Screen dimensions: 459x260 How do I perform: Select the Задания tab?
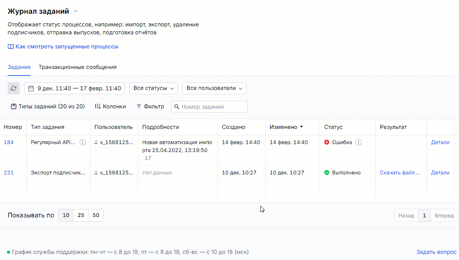pyautogui.click(x=19, y=67)
